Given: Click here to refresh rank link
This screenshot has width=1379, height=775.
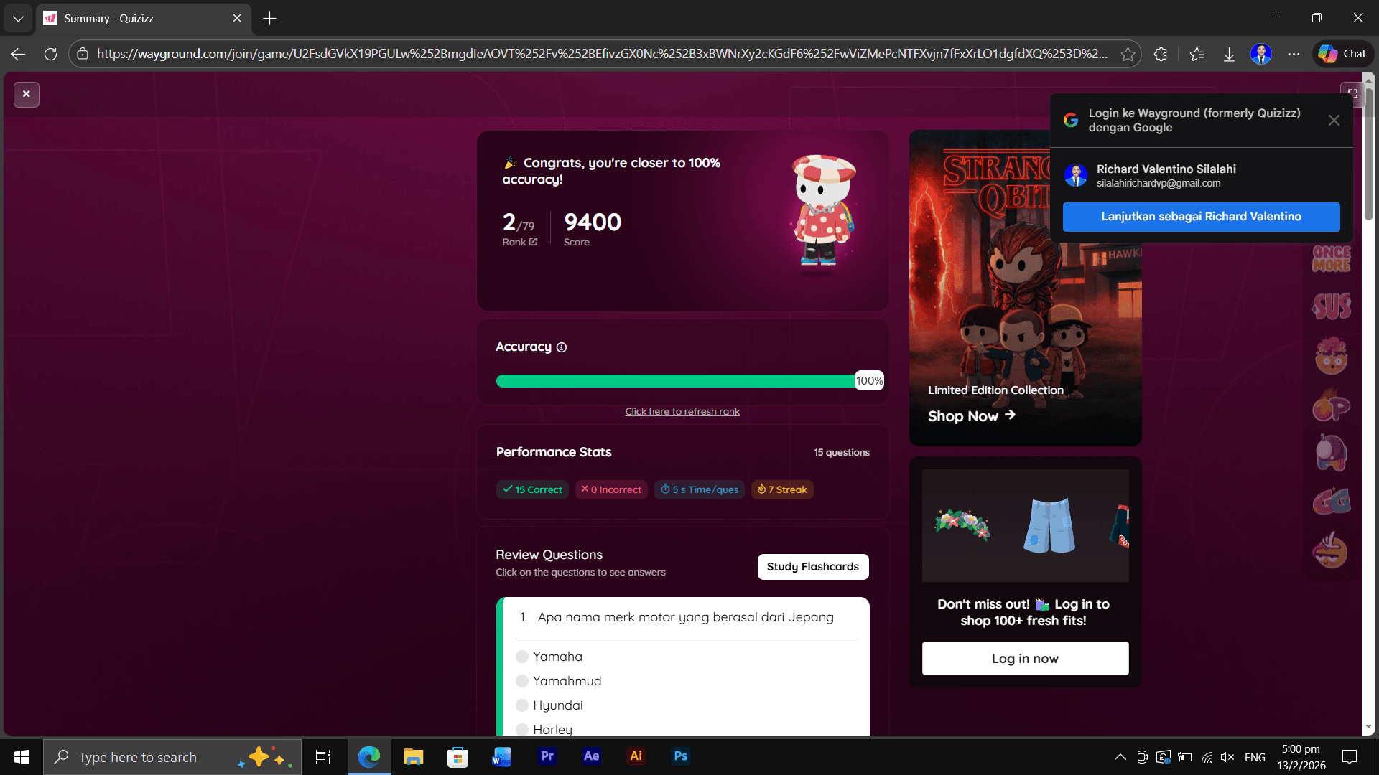Looking at the screenshot, I should click(x=682, y=411).
